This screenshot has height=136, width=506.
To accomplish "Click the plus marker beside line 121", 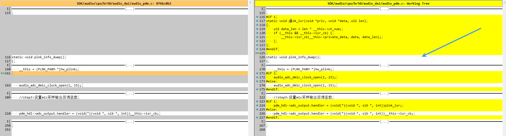I will (x=257, y=37).
